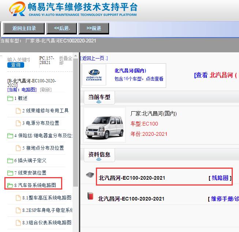Viewport: 239px width, 232px height.
Task: Click the [刷新] refresh link
Action: (46, 90)
